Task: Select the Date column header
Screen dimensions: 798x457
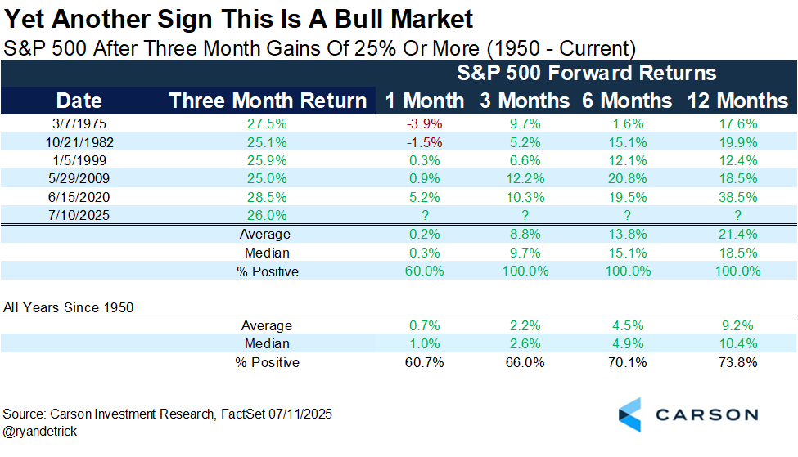Action: [x=79, y=101]
